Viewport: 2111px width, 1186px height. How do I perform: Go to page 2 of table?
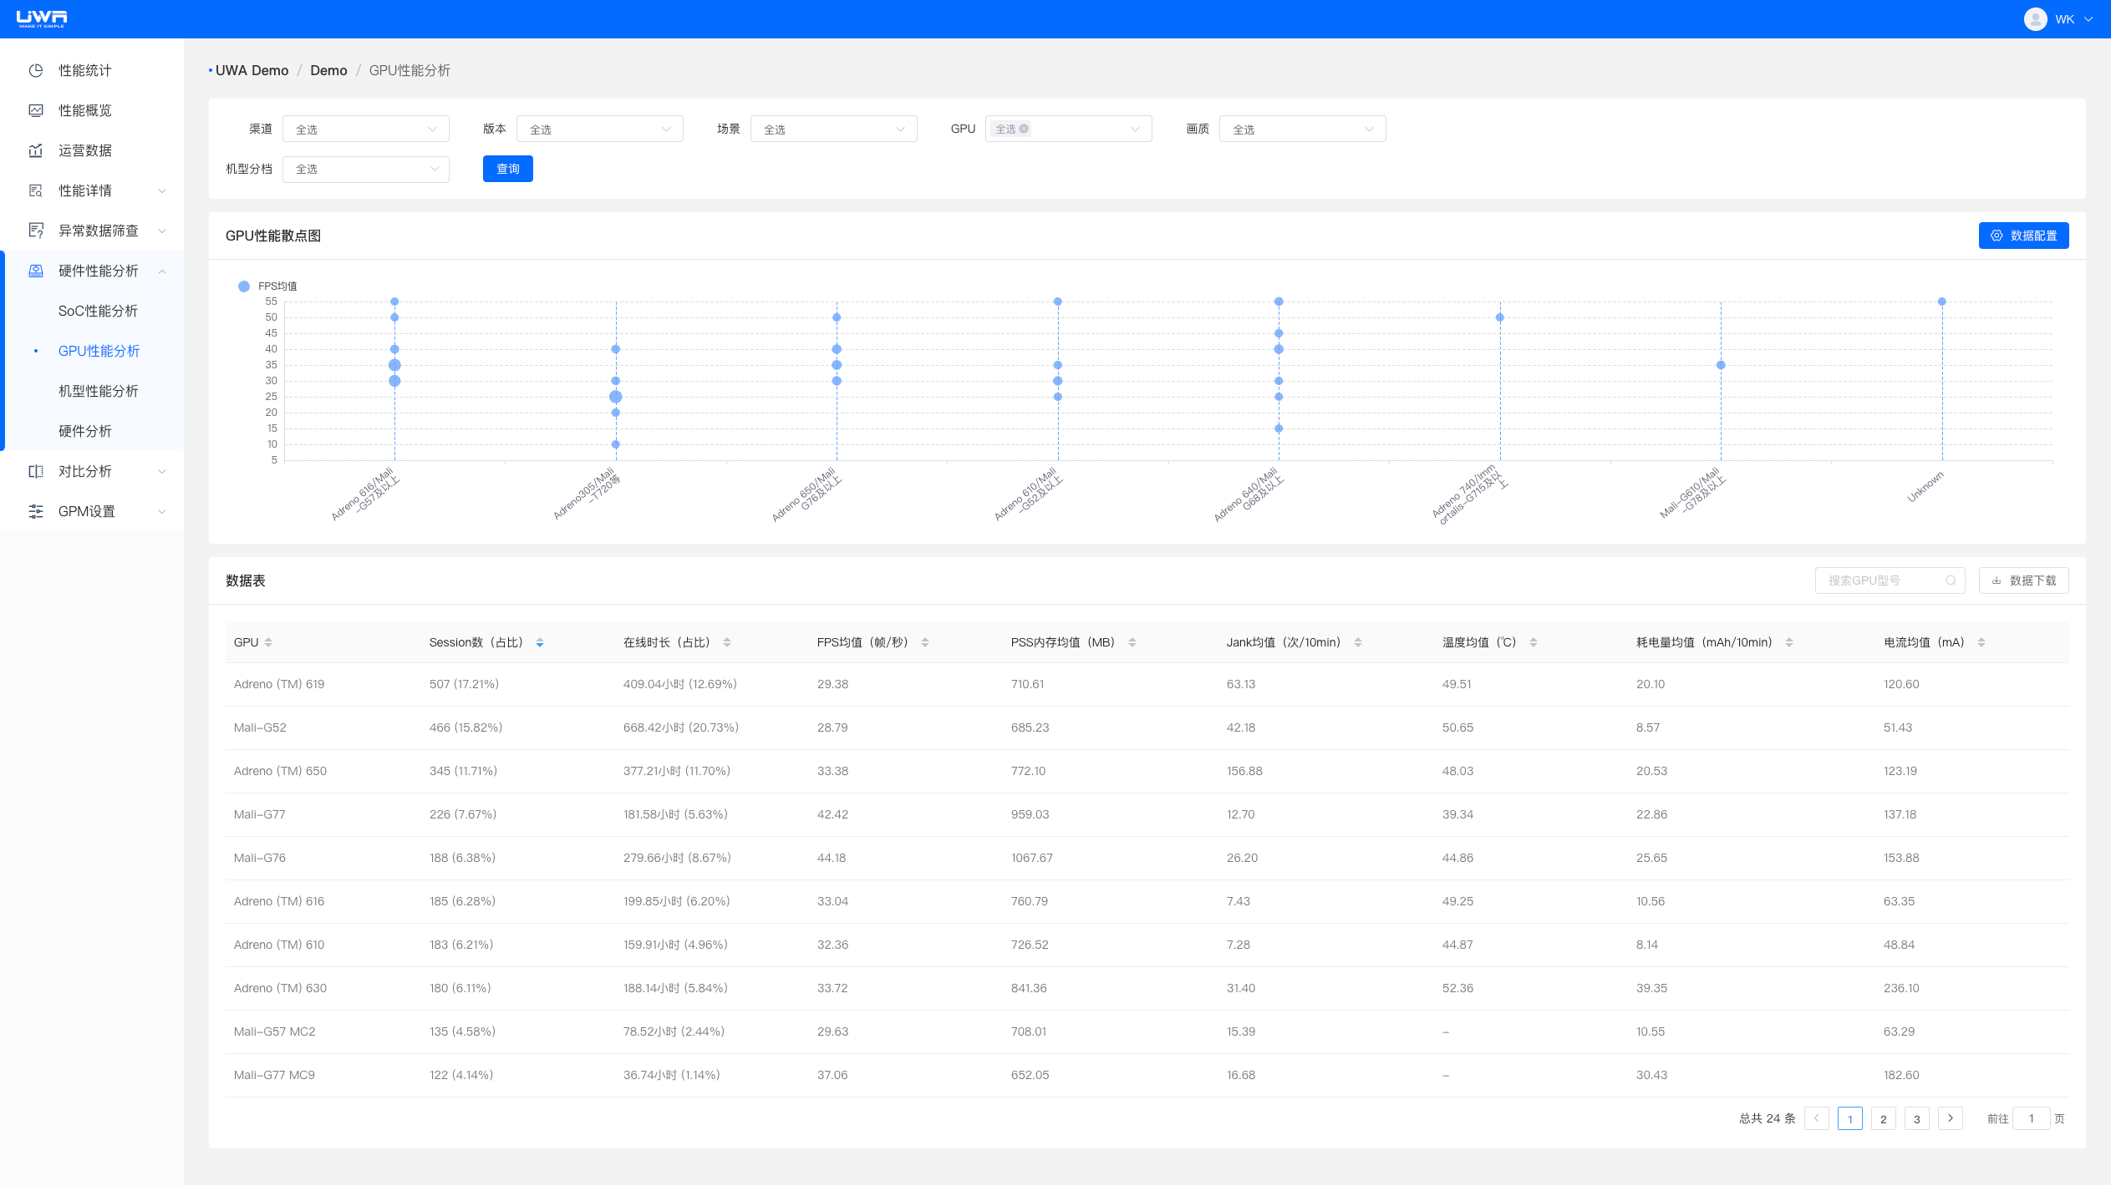pos(1883,1118)
